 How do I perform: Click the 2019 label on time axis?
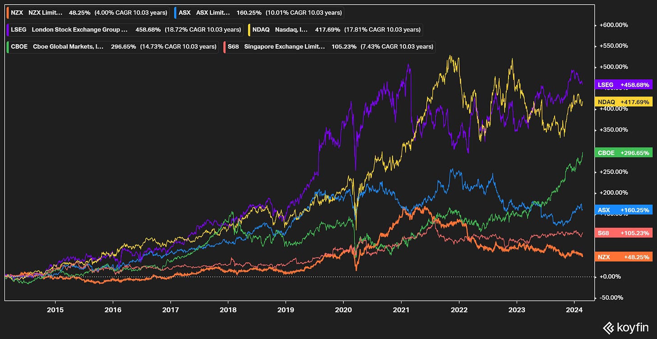pos(286,310)
